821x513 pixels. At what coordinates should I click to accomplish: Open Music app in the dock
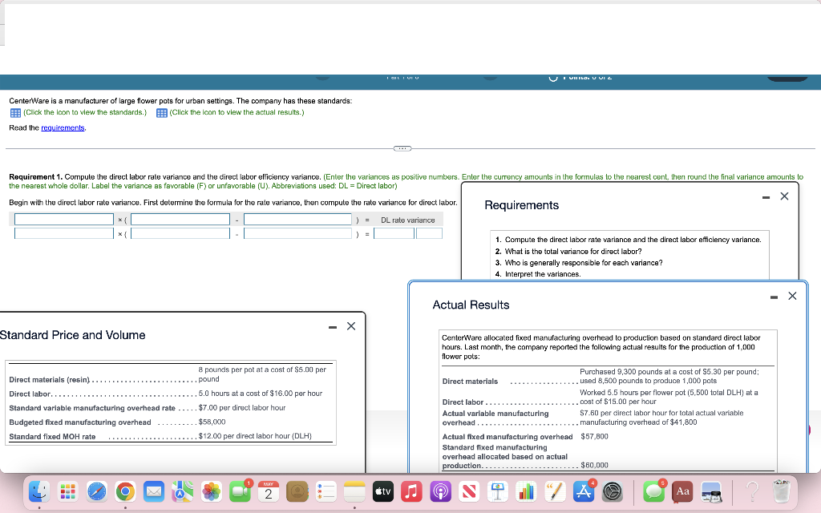[x=411, y=491]
